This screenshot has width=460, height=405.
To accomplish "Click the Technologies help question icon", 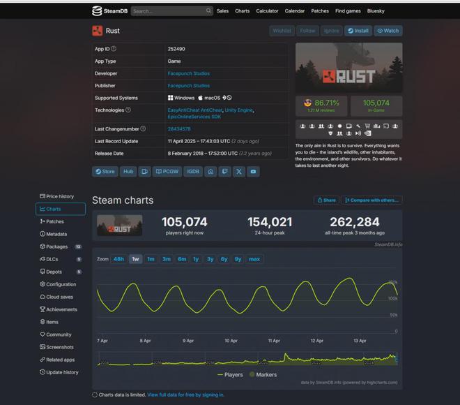I will (x=128, y=110).
